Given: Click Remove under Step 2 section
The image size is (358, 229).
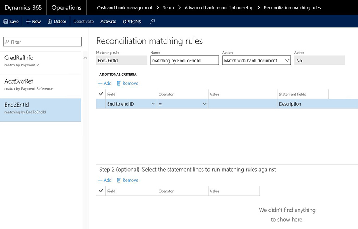Looking at the screenshot, I should coord(130,180).
